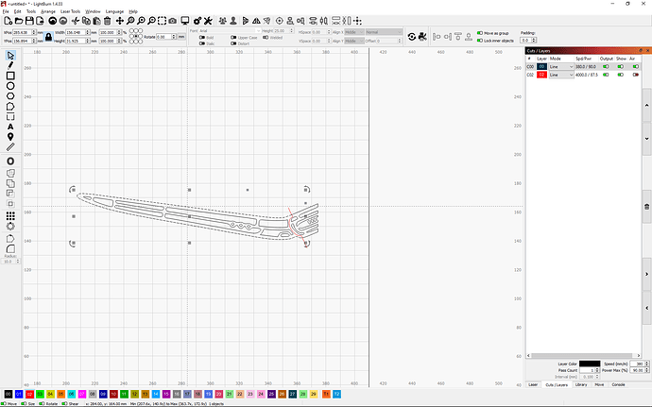
Task: Select the Ellipse tool
Action: click(x=10, y=86)
